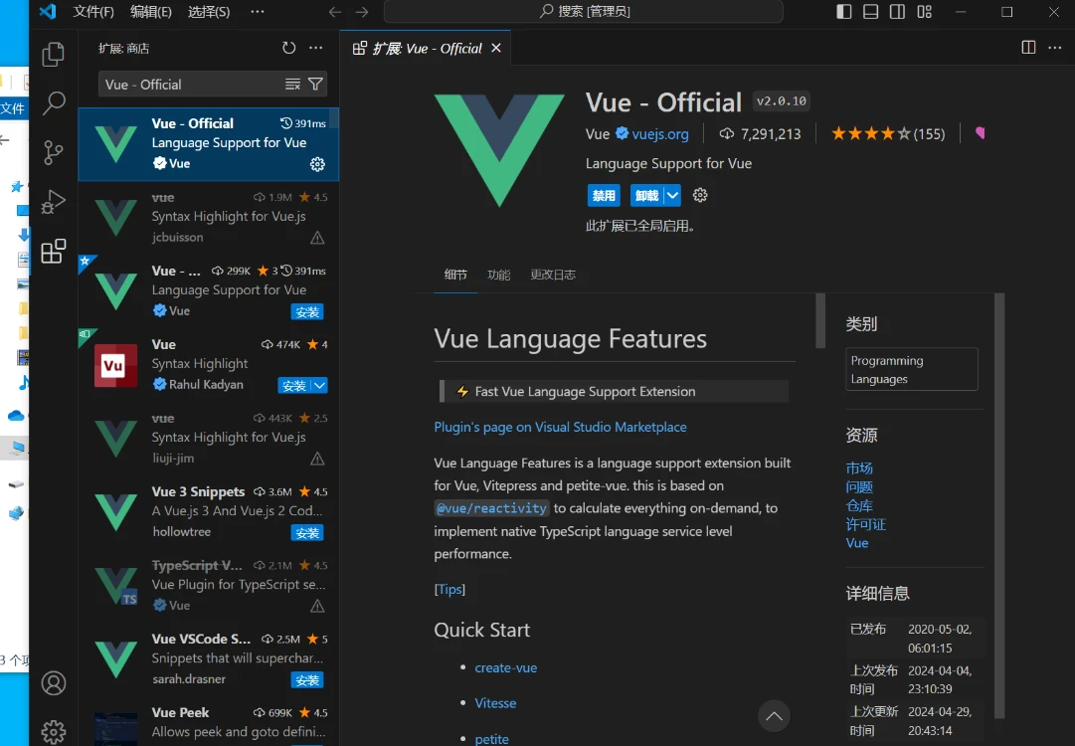1075x746 pixels.
Task: Click warning icon on liuji-jim vue extension
Action: point(317,459)
